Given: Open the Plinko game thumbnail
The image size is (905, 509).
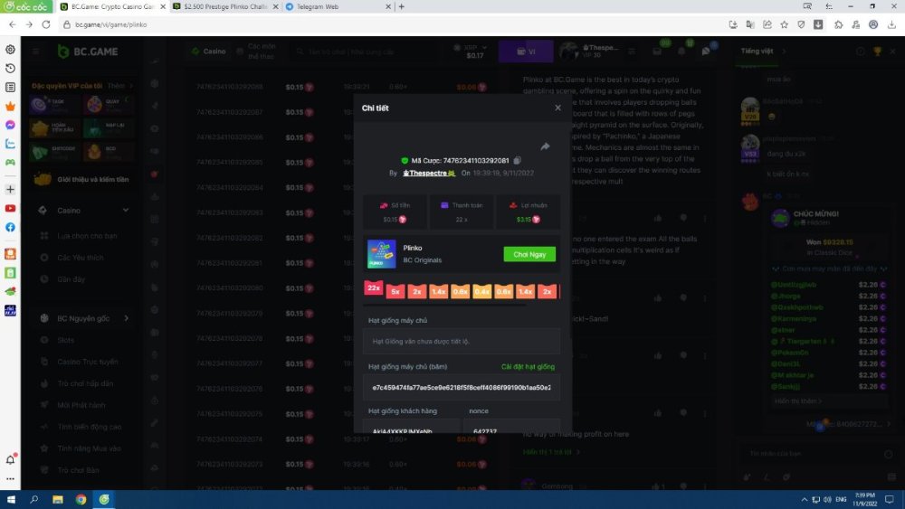Looking at the screenshot, I should click(x=381, y=254).
